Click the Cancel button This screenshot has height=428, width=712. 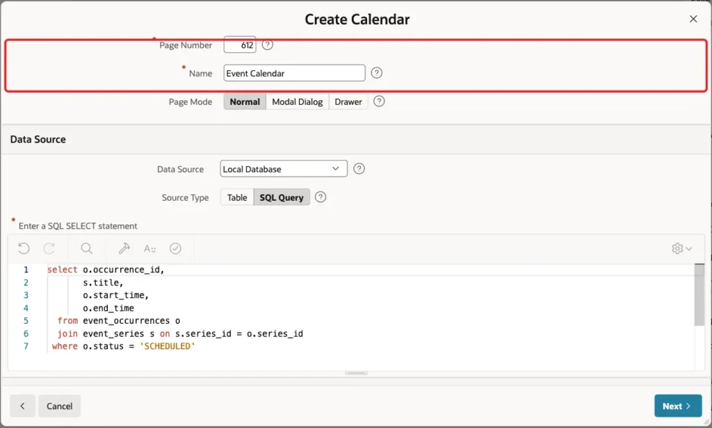[x=60, y=406]
